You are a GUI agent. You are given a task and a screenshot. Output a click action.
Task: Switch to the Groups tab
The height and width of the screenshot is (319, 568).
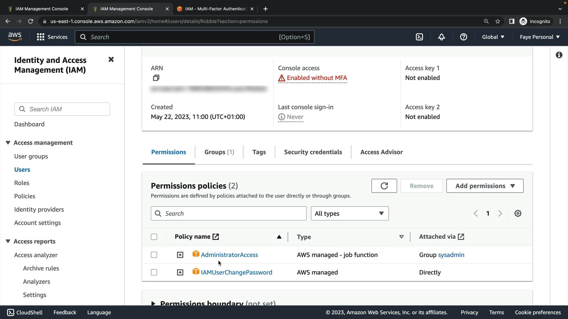219,152
